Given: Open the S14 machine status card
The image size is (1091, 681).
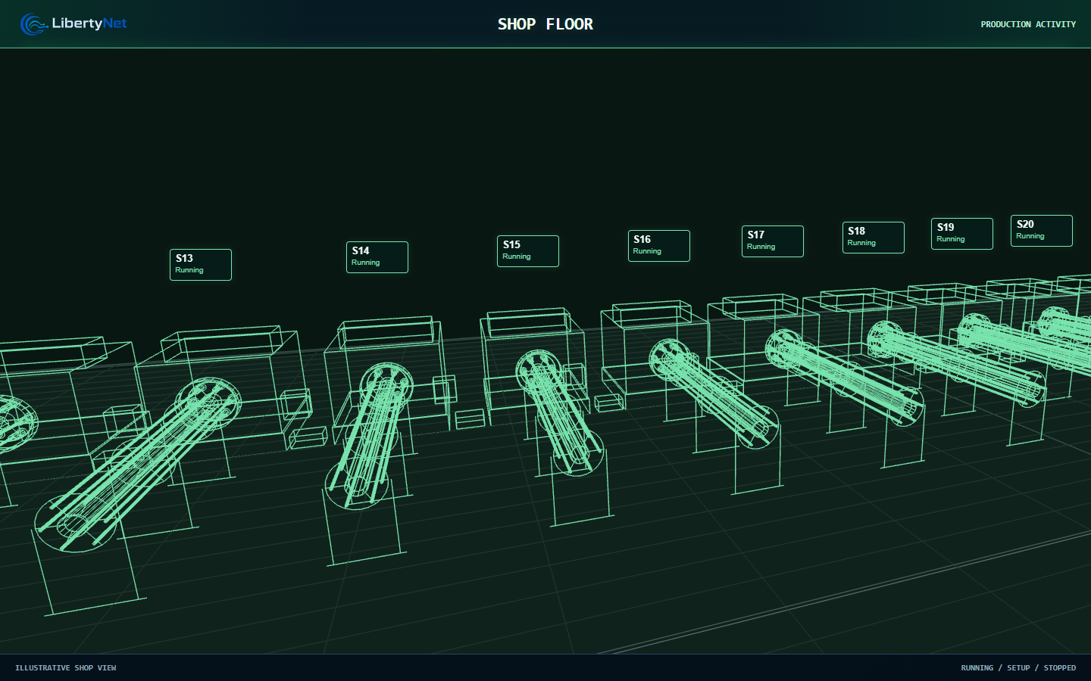Looking at the screenshot, I should [x=377, y=257].
